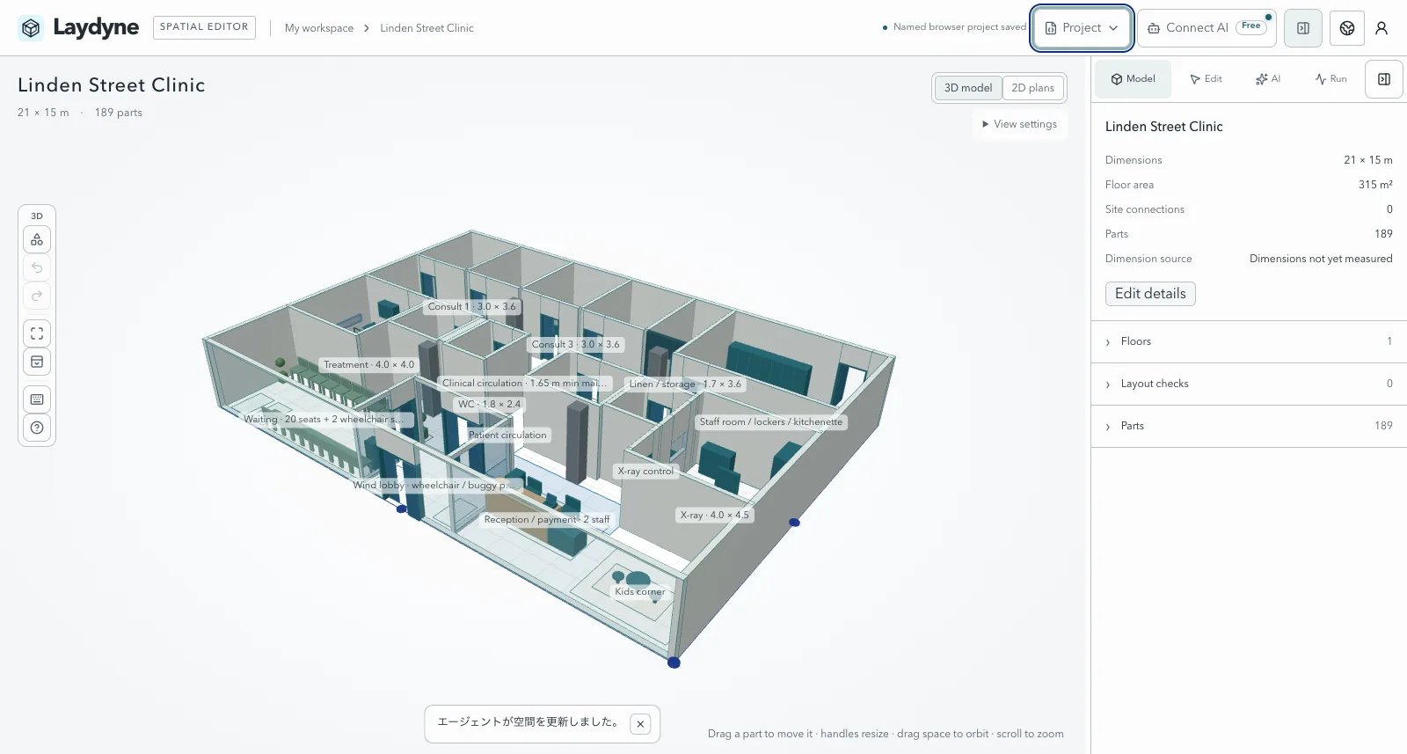
Task: Show keyboard shortcuts from the 3D toolbar
Action: pyautogui.click(x=37, y=399)
